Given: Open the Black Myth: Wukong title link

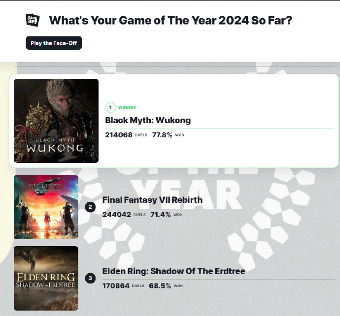Looking at the screenshot, I should coord(148,120).
